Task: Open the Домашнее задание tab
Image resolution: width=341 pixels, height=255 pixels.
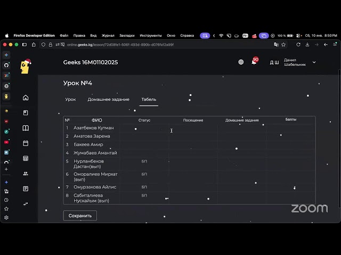Action: pos(108,99)
